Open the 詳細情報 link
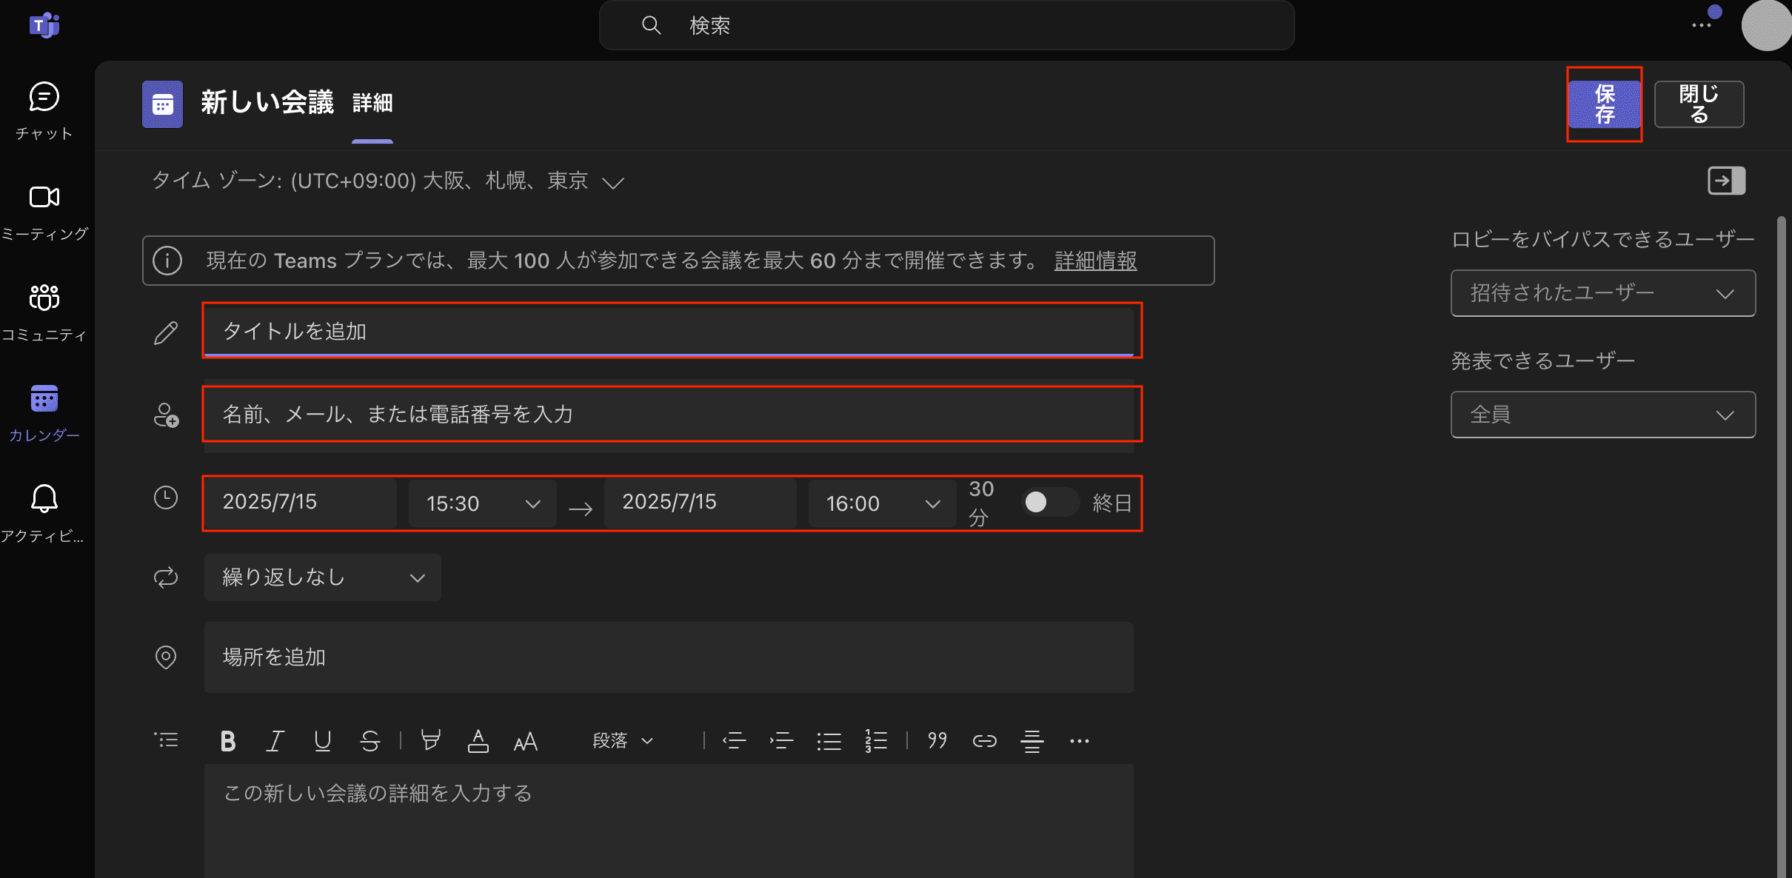Screen dimensions: 1792x878 (1095, 261)
